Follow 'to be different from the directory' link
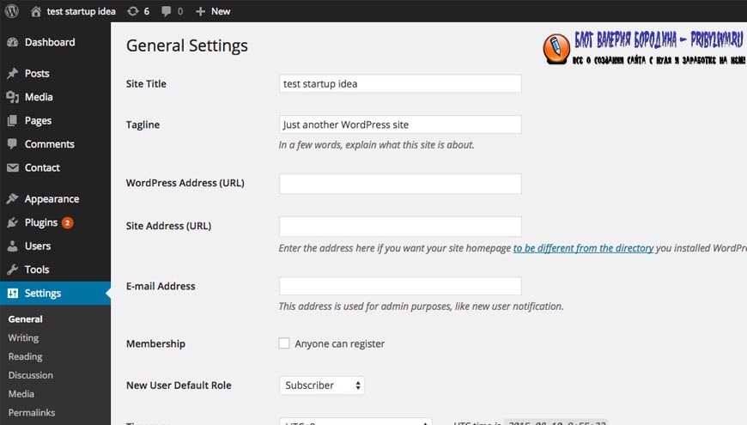 [583, 248]
